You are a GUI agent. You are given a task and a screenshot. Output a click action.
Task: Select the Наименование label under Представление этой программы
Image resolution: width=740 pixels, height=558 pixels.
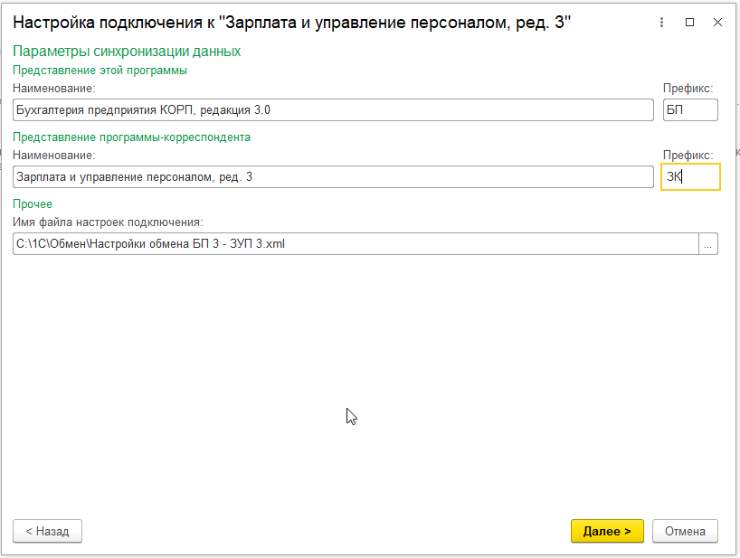click(x=53, y=89)
